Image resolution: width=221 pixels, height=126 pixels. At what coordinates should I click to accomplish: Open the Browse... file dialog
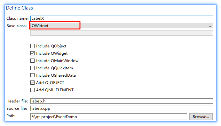[x=201, y=116]
